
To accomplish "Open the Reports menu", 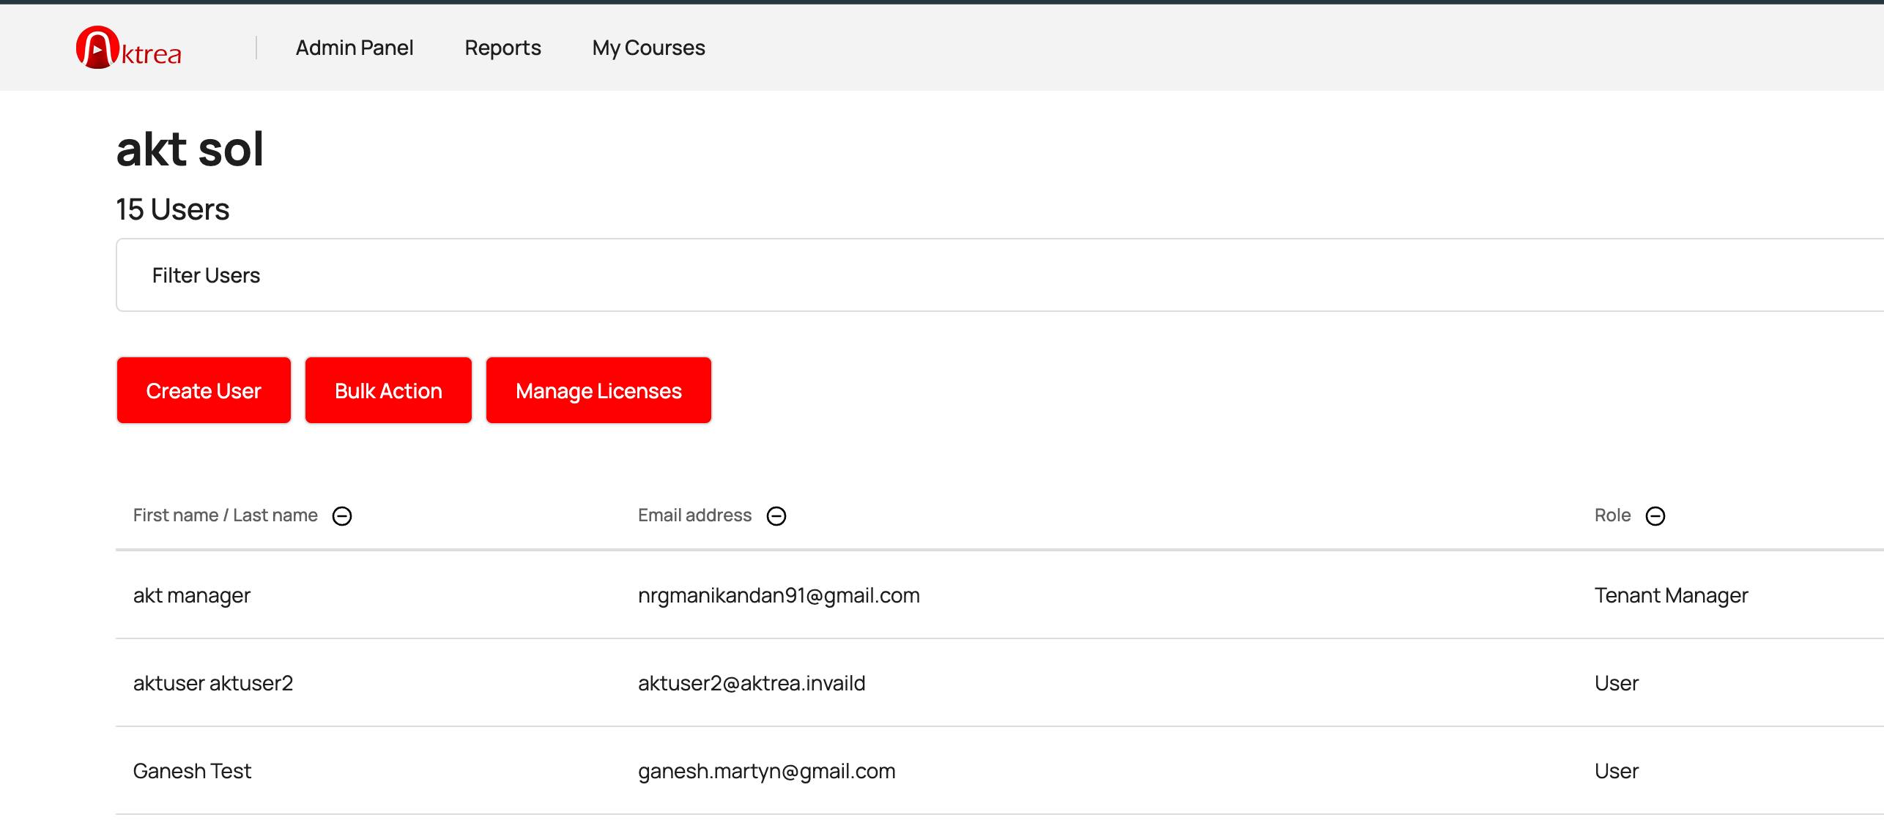I will pos(502,48).
